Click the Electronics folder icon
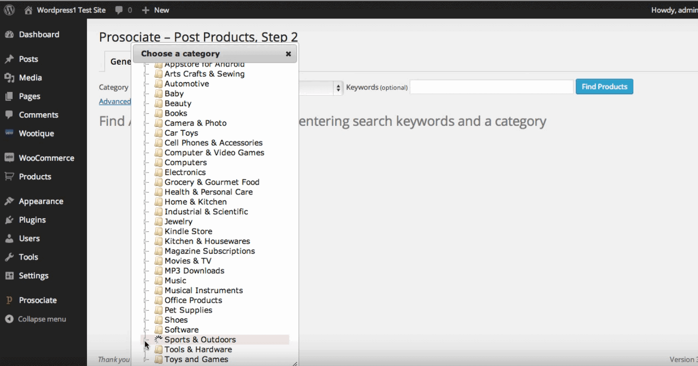 [x=158, y=173]
